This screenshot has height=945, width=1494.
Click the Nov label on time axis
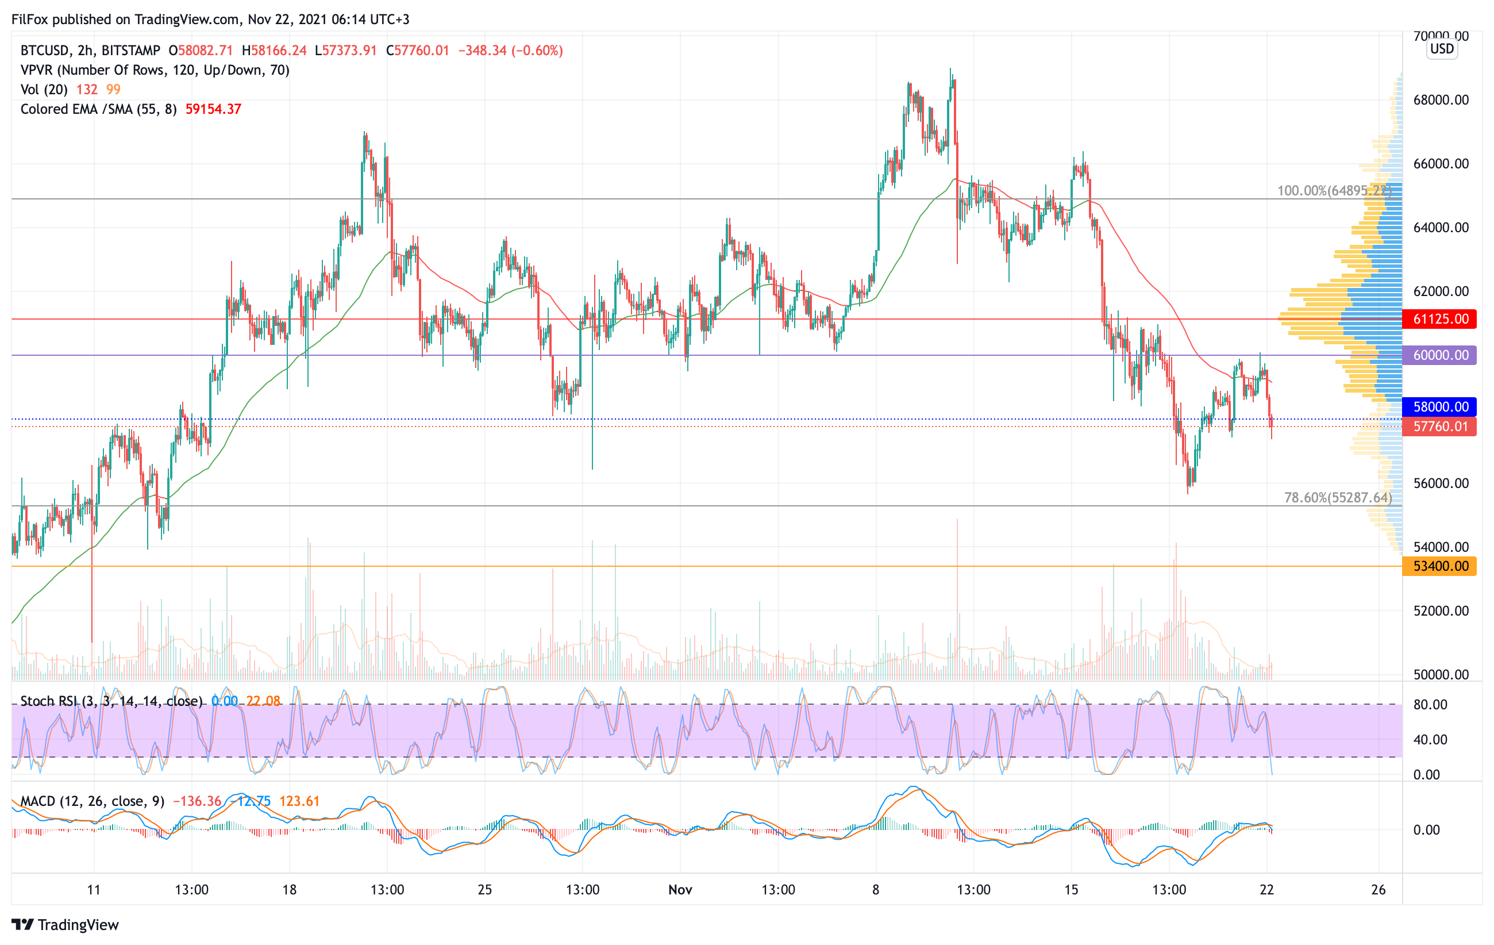pyautogui.click(x=680, y=890)
